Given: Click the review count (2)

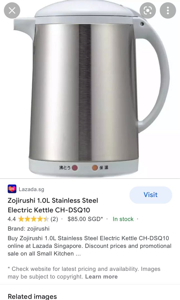Looking at the screenshot, I should (54, 219).
